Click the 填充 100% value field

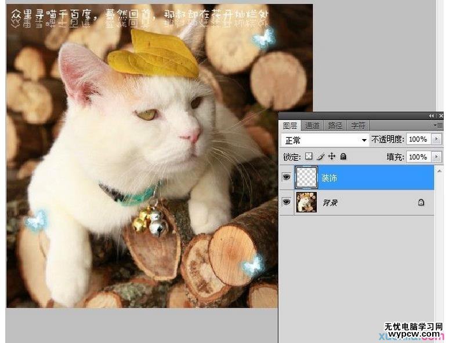coord(419,157)
